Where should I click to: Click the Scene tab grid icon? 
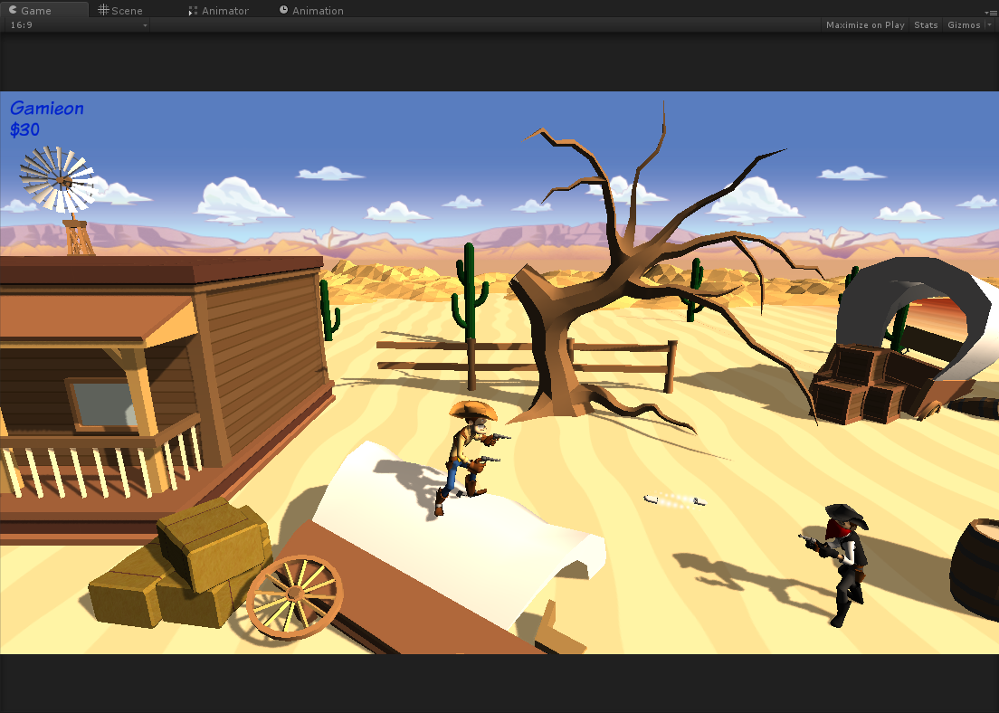pyautogui.click(x=103, y=10)
